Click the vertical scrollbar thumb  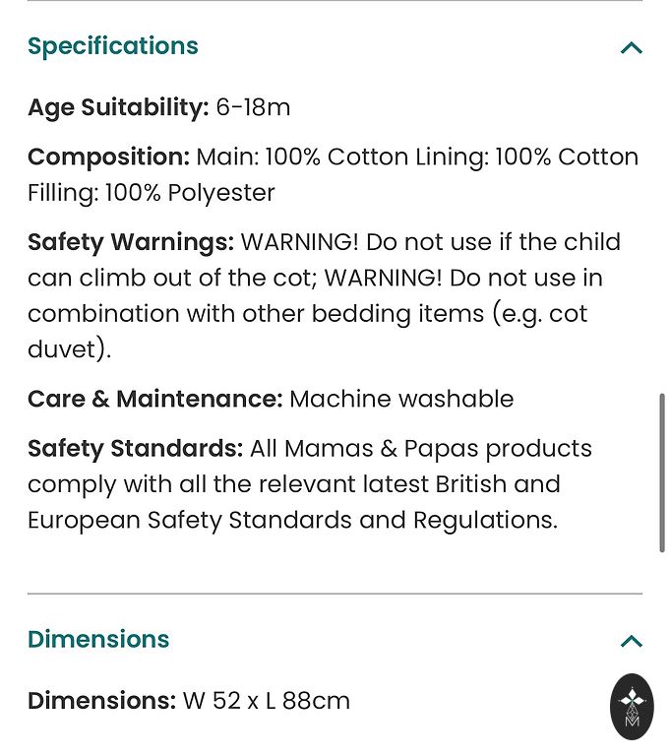click(662, 472)
